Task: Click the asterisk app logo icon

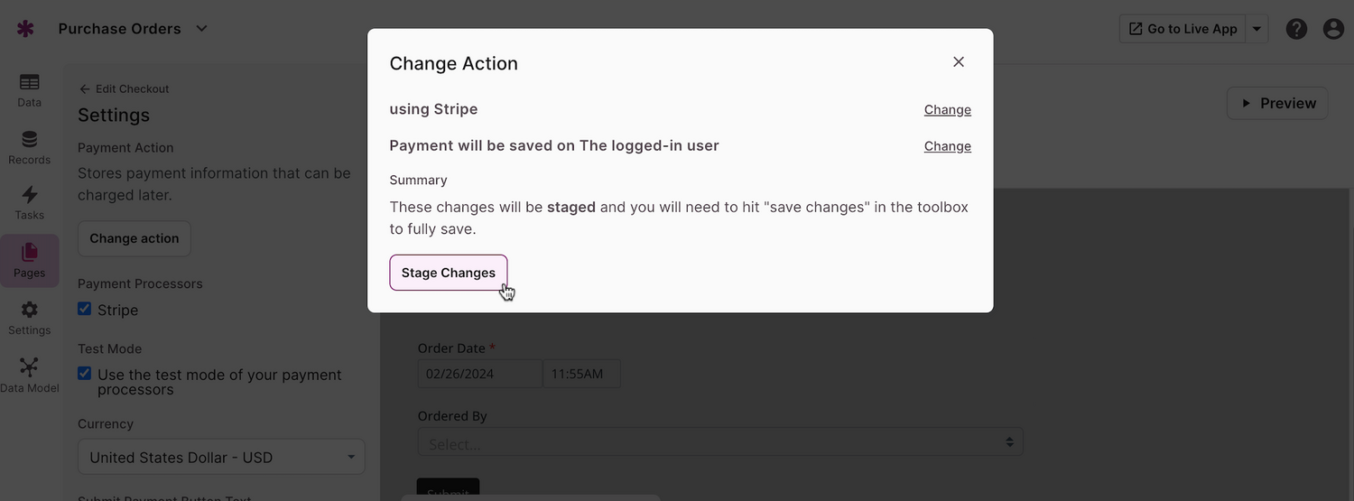Action: pyautogui.click(x=25, y=29)
